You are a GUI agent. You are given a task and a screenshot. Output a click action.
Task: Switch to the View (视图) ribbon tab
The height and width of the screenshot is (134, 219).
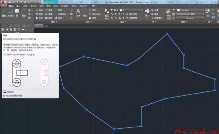point(41,6)
